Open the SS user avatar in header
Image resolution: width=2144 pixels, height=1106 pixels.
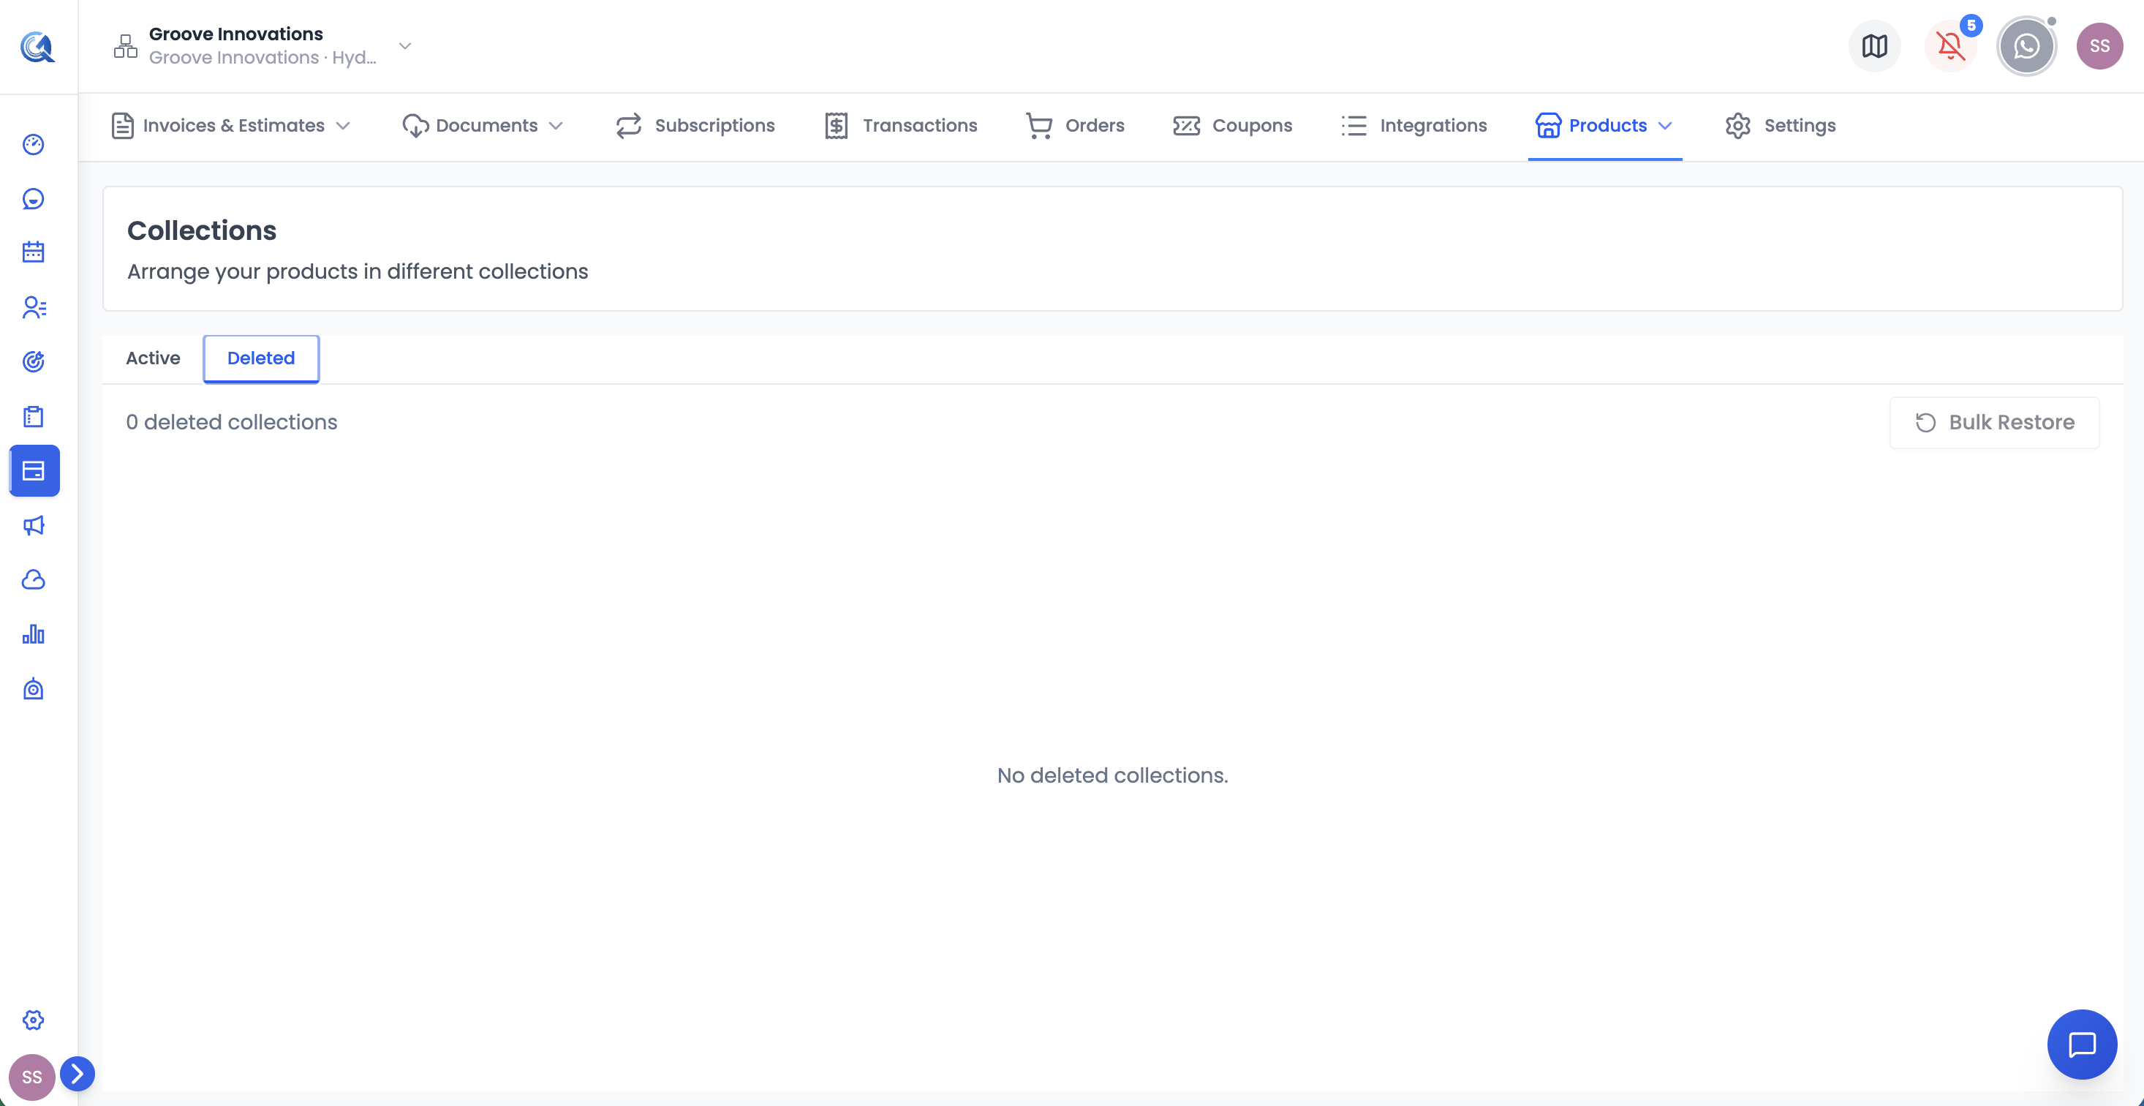pos(2099,46)
